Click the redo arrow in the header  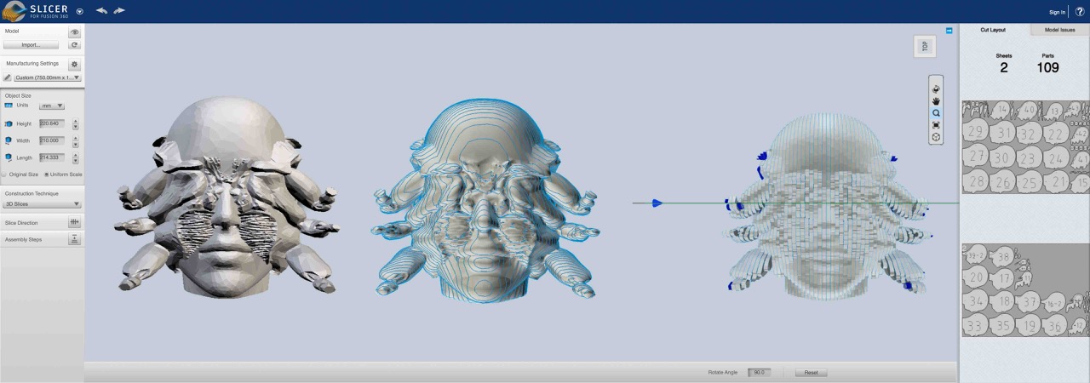pyautogui.click(x=119, y=11)
